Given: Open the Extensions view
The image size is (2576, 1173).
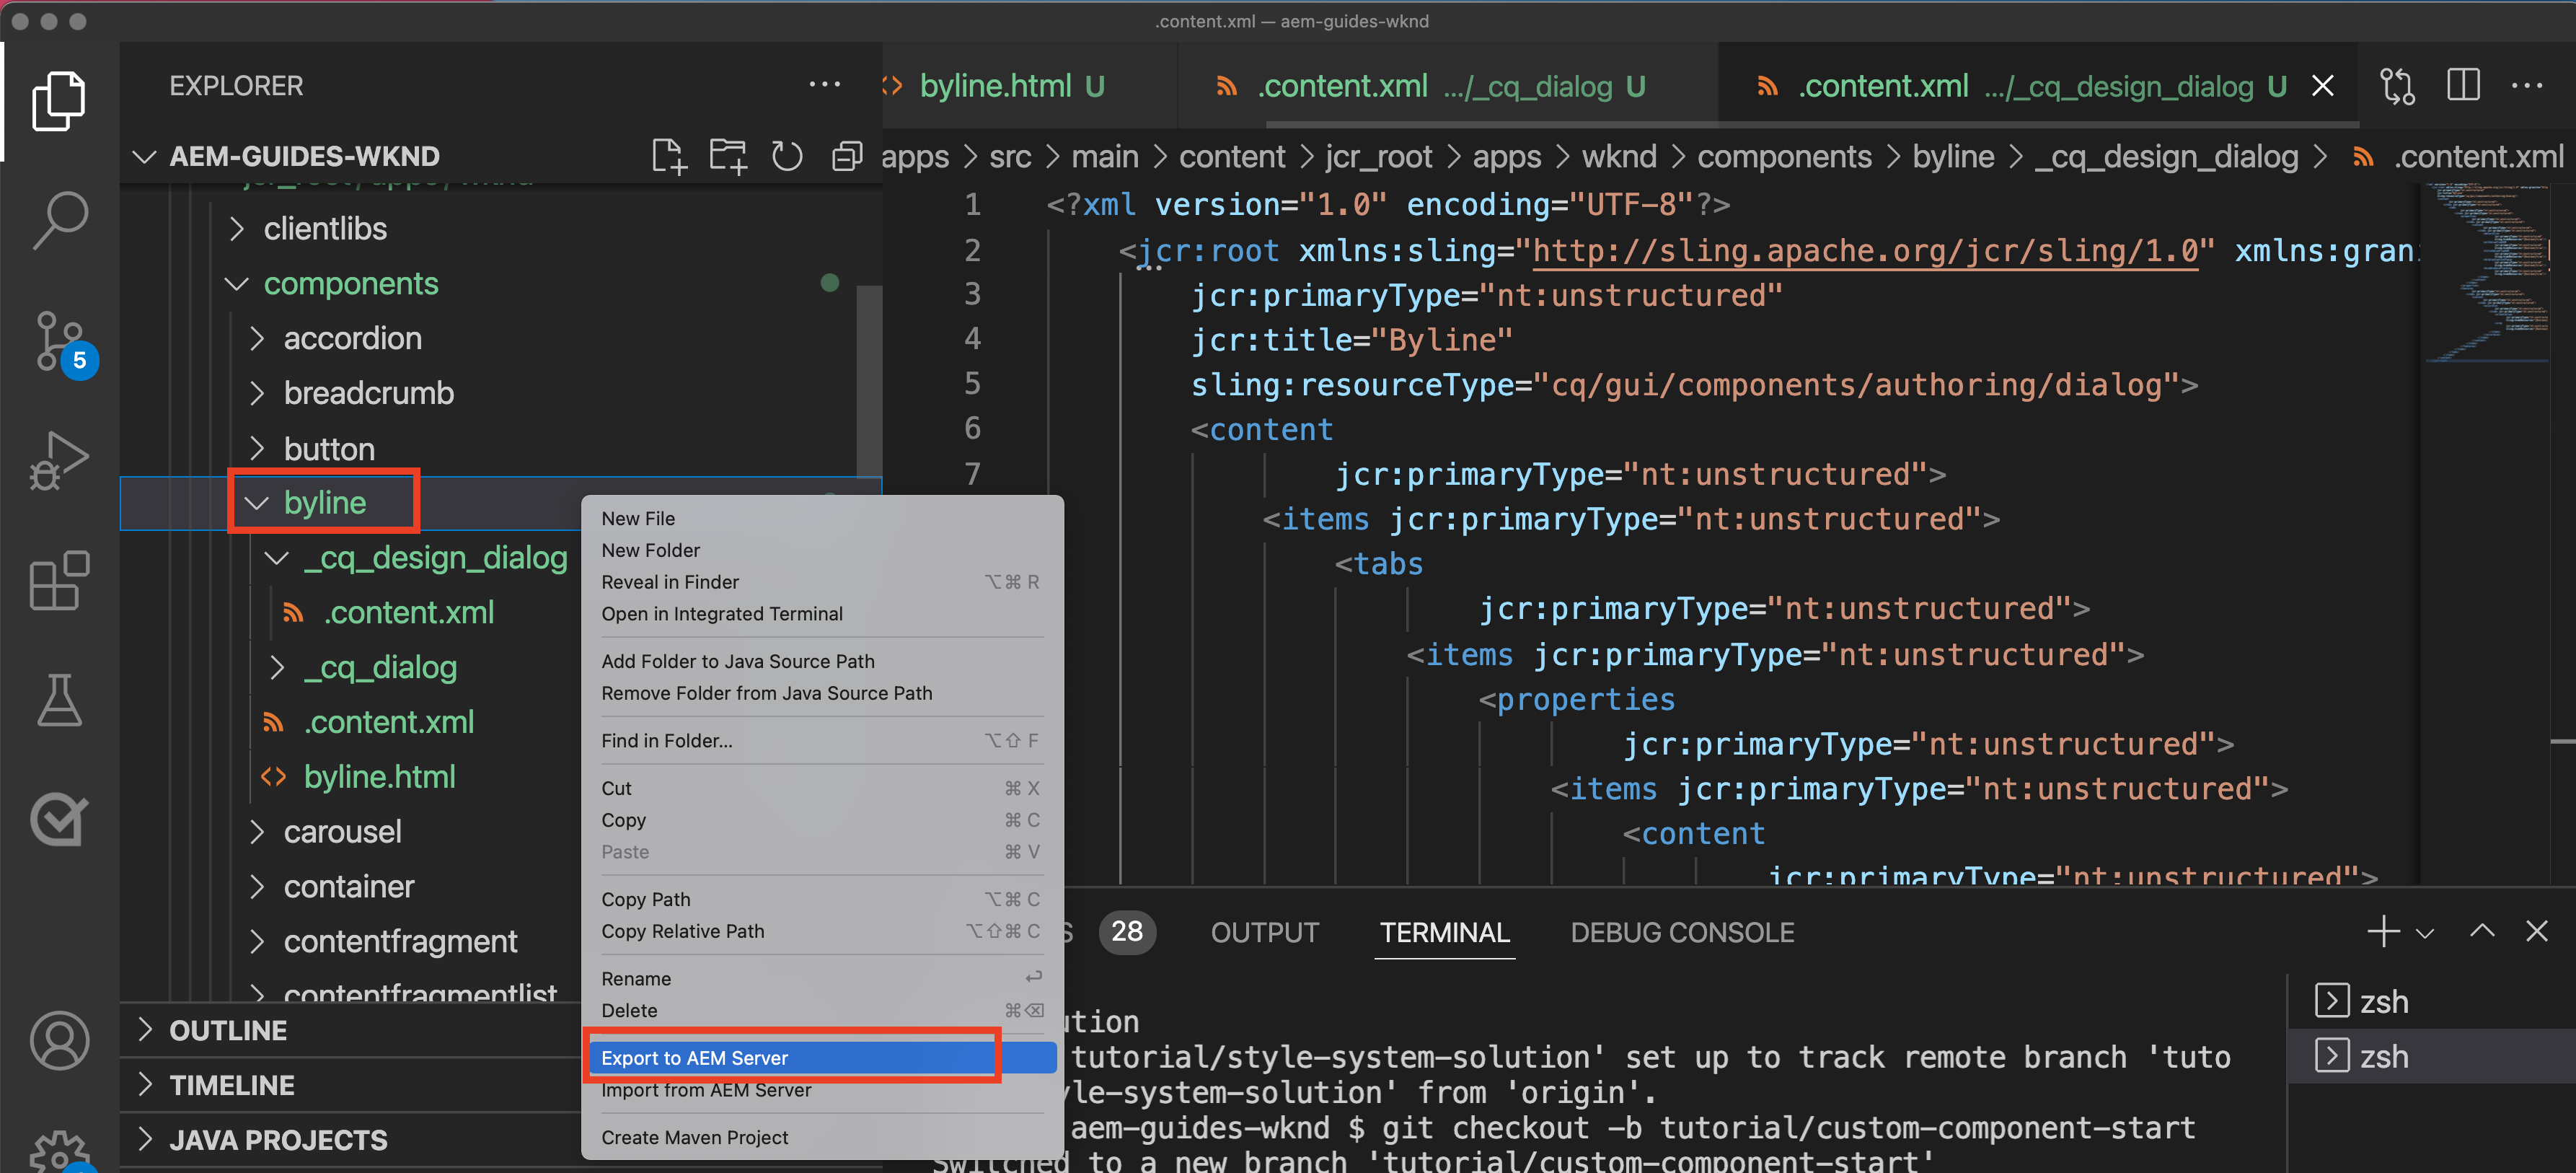Looking at the screenshot, I should coord(59,580).
